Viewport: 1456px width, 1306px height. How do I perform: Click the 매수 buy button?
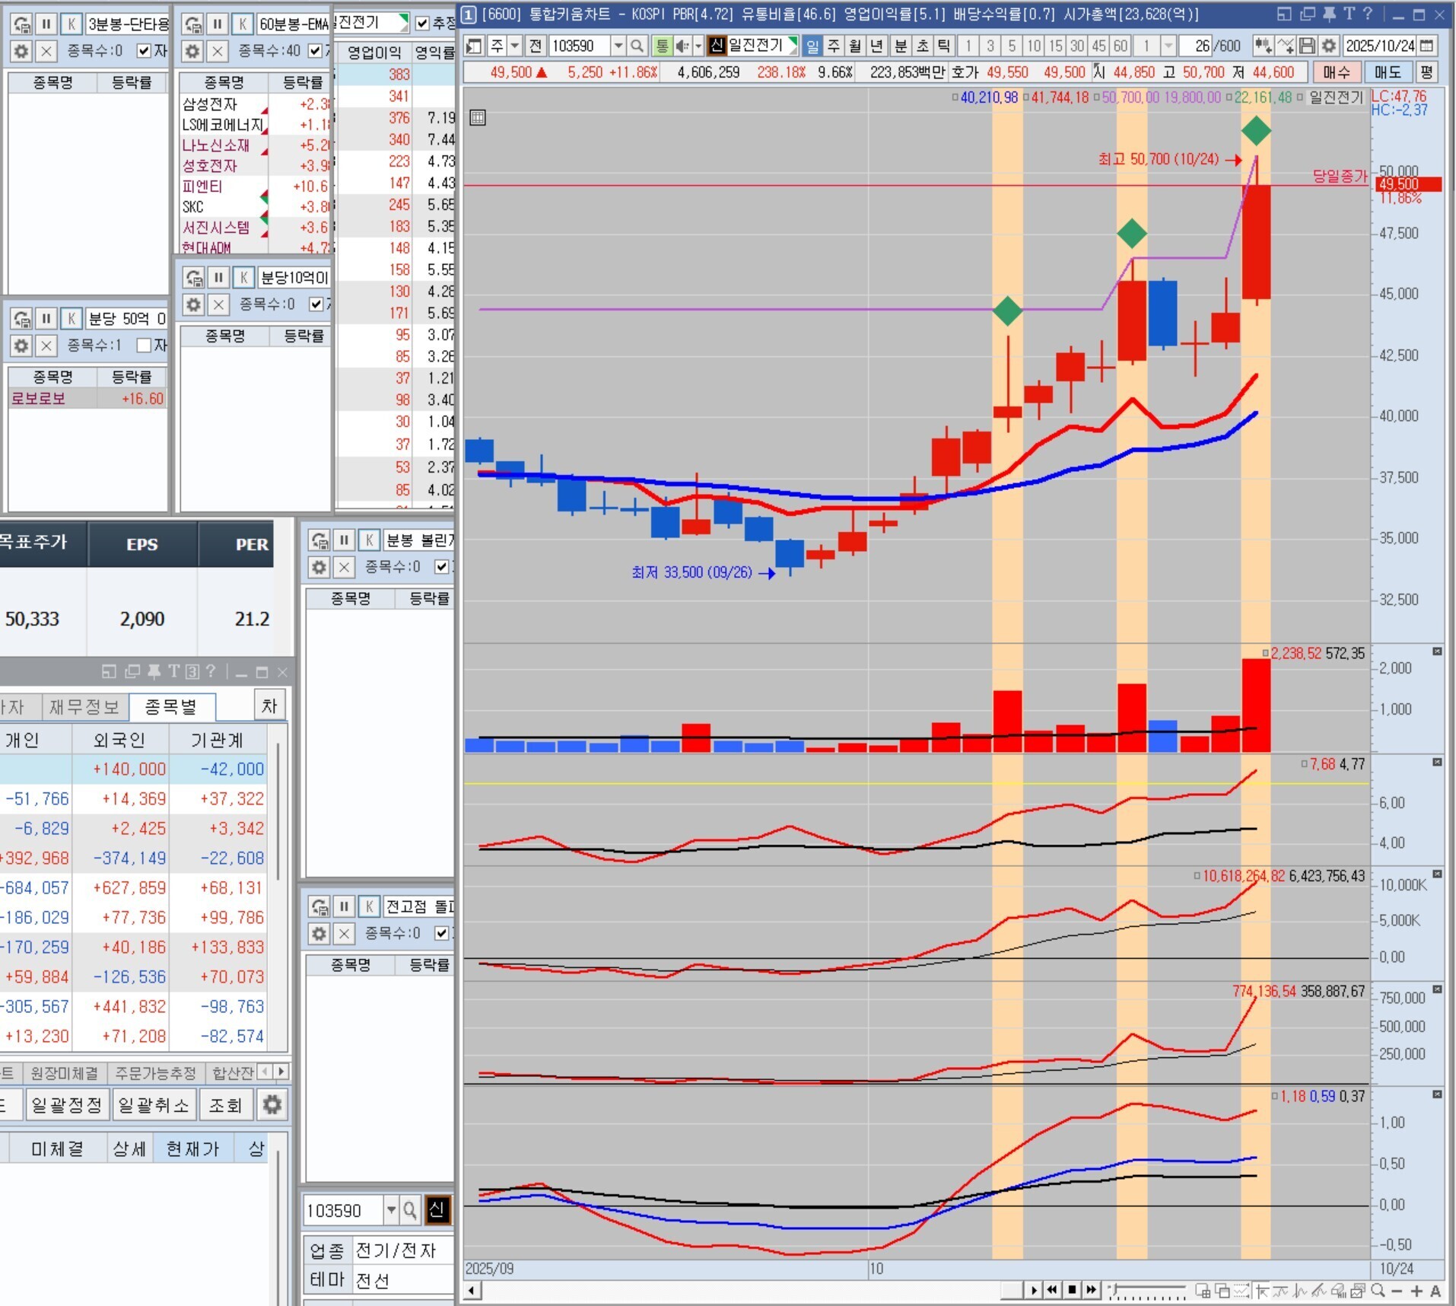tap(1336, 72)
